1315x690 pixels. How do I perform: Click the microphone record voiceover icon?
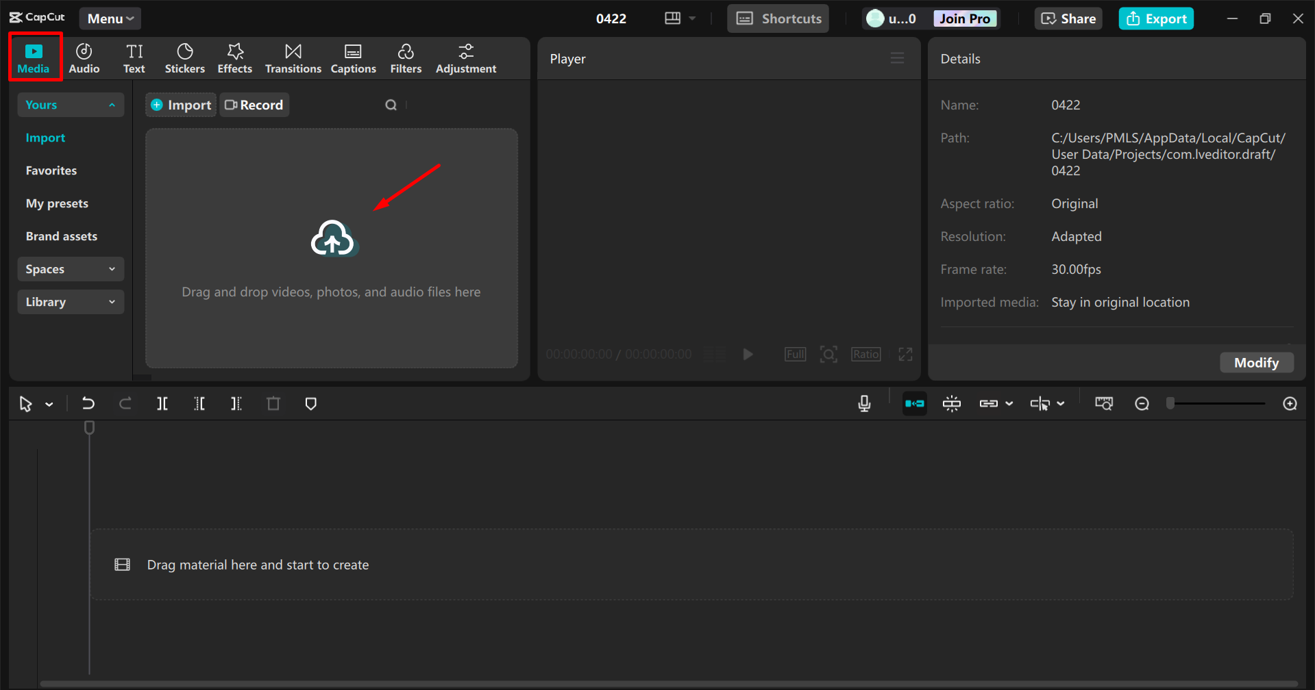(865, 404)
